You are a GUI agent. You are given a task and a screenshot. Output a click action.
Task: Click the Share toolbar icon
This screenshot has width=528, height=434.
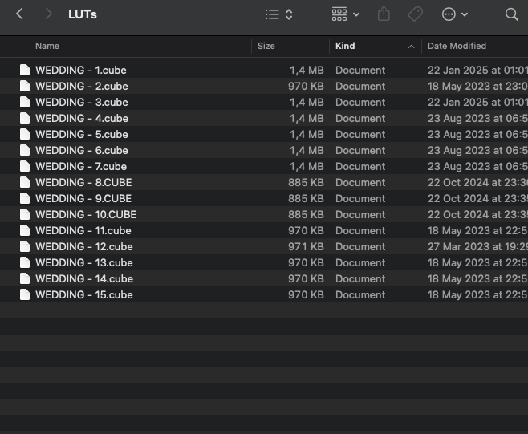point(384,14)
